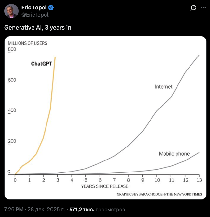This screenshot has width=210, height=217.
Task: Open the Grok explain-post icon
Action: click(x=194, y=7)
